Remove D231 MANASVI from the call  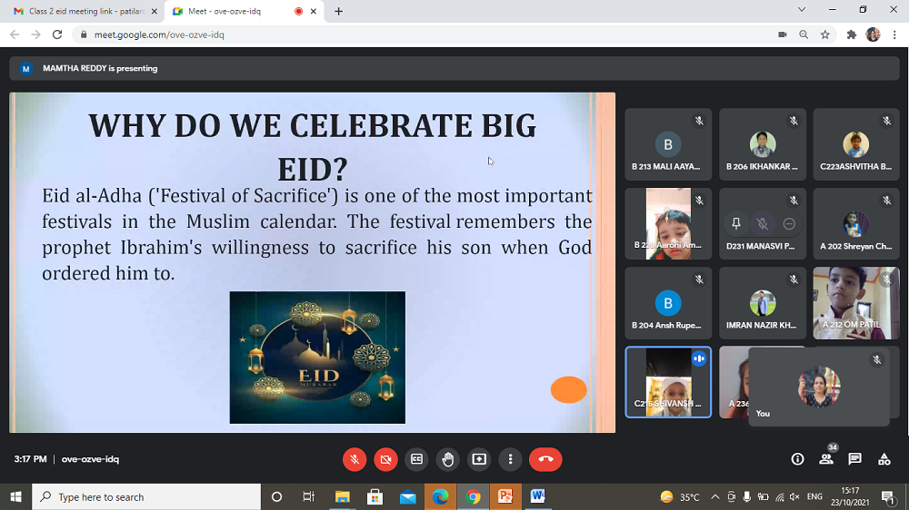click(789, 223)
